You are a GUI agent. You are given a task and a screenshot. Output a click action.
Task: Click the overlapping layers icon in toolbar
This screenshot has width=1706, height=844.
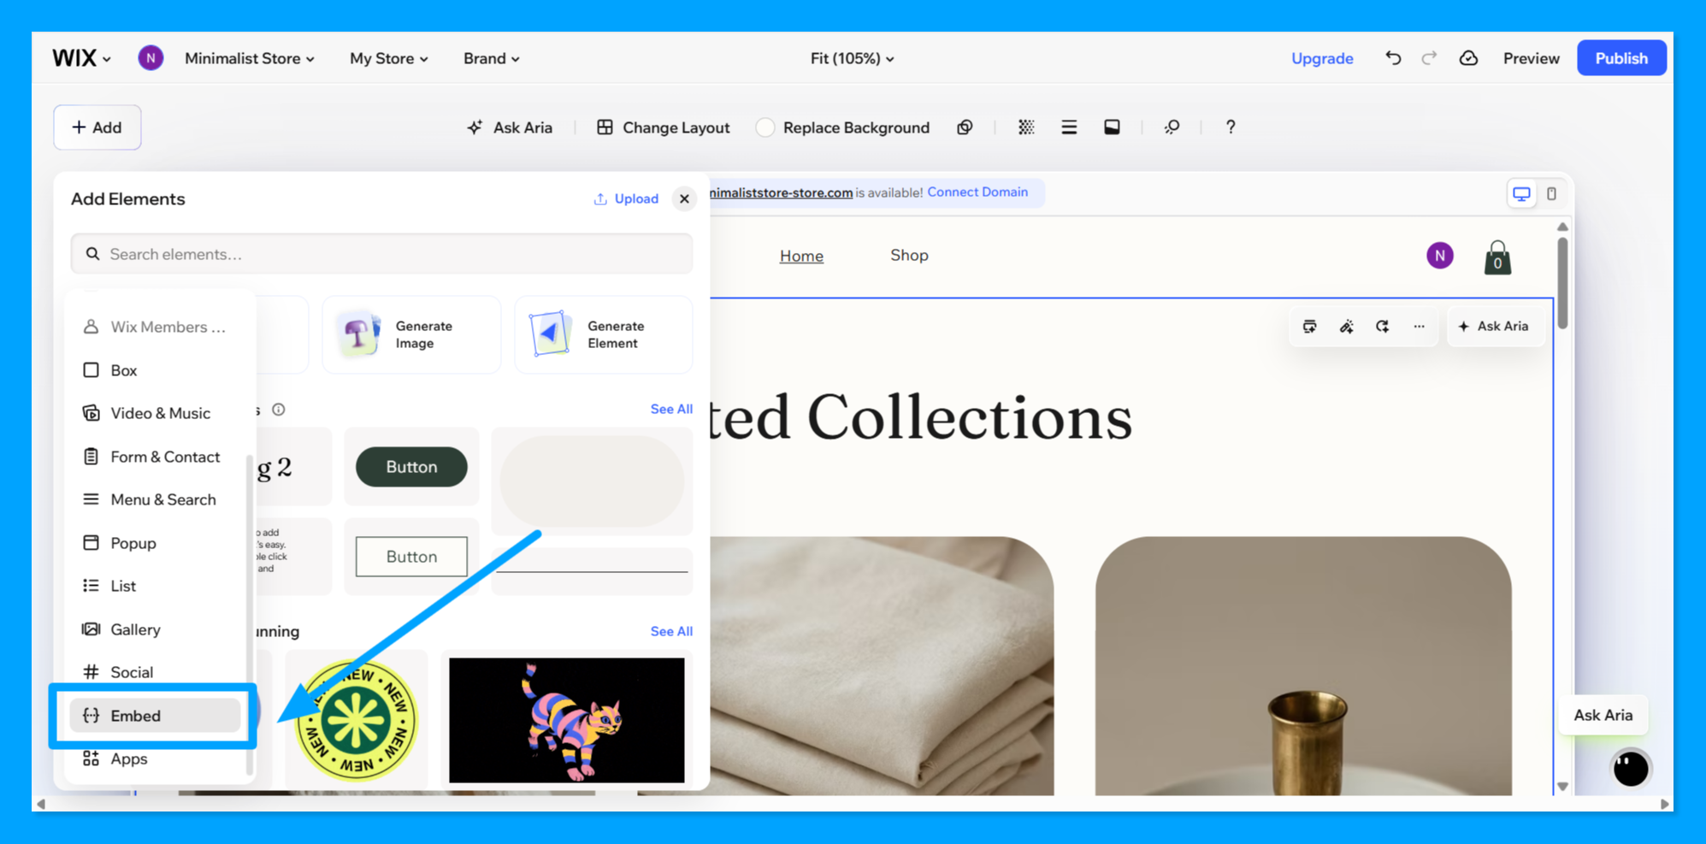tap(965, 127)
